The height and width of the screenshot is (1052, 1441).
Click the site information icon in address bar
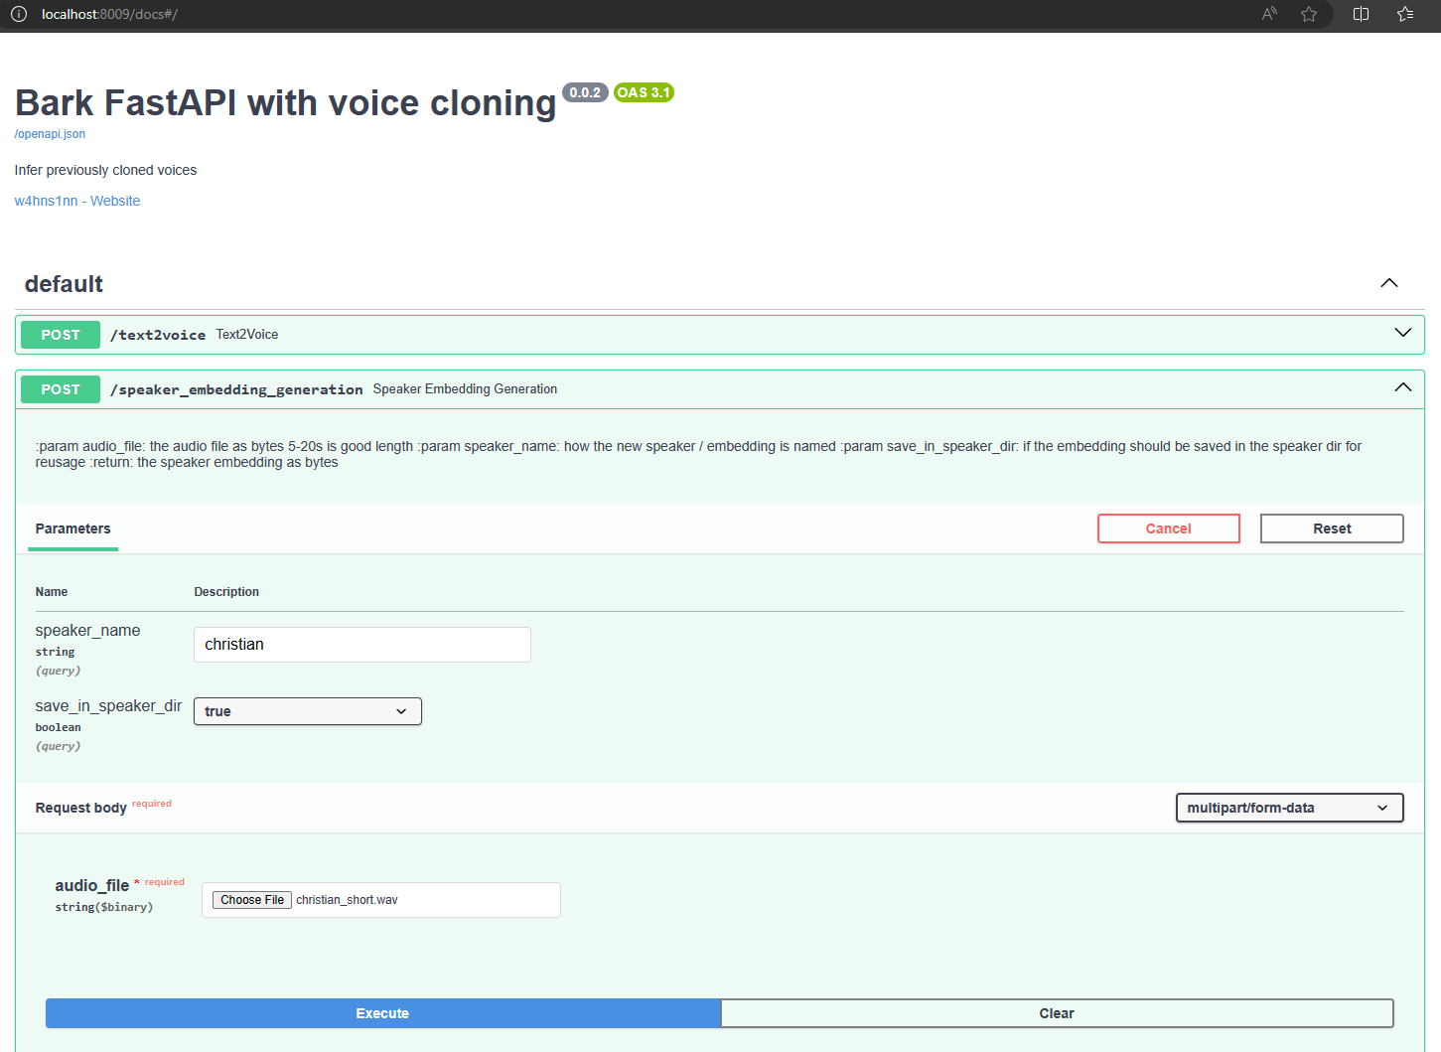(x=19, y=14)
